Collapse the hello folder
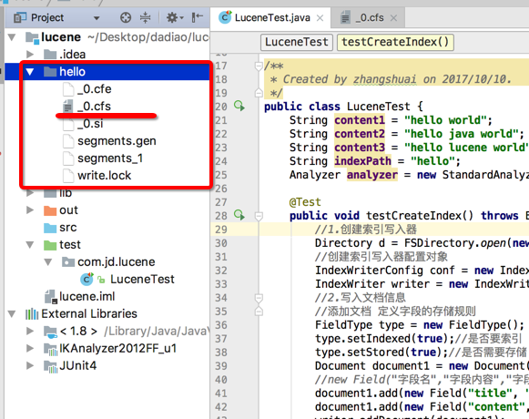 (x=30, y=72)
